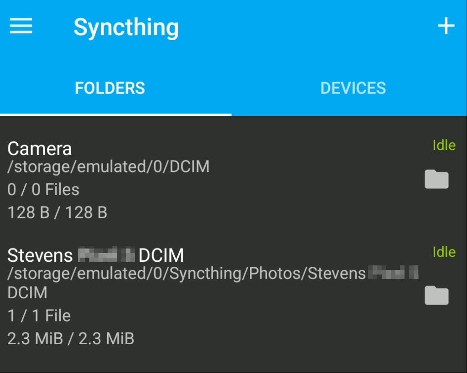467x373 pixels.
Task: Switch to the DEVICES tab
Action: point(353,88)
